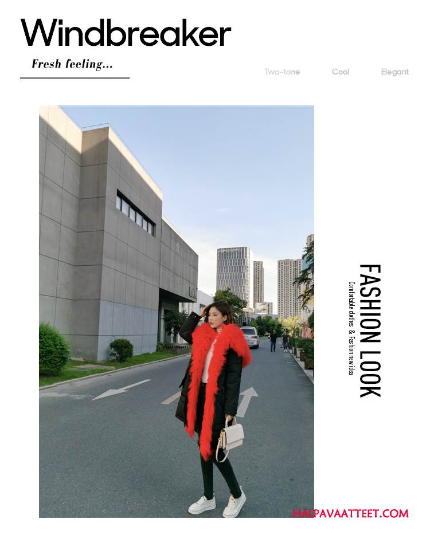Click the large "Windbreaker" heading

[x=126, y=33]
